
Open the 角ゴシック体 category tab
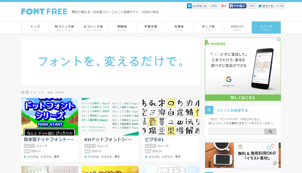pos(64,27)
